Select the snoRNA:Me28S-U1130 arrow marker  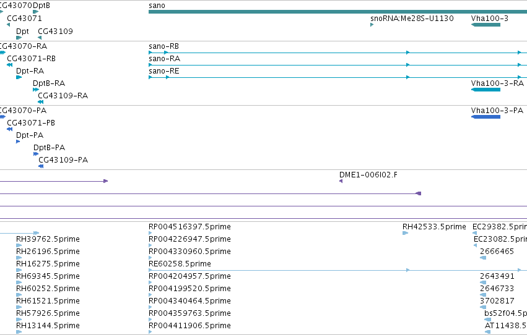[x=372, y=25]
